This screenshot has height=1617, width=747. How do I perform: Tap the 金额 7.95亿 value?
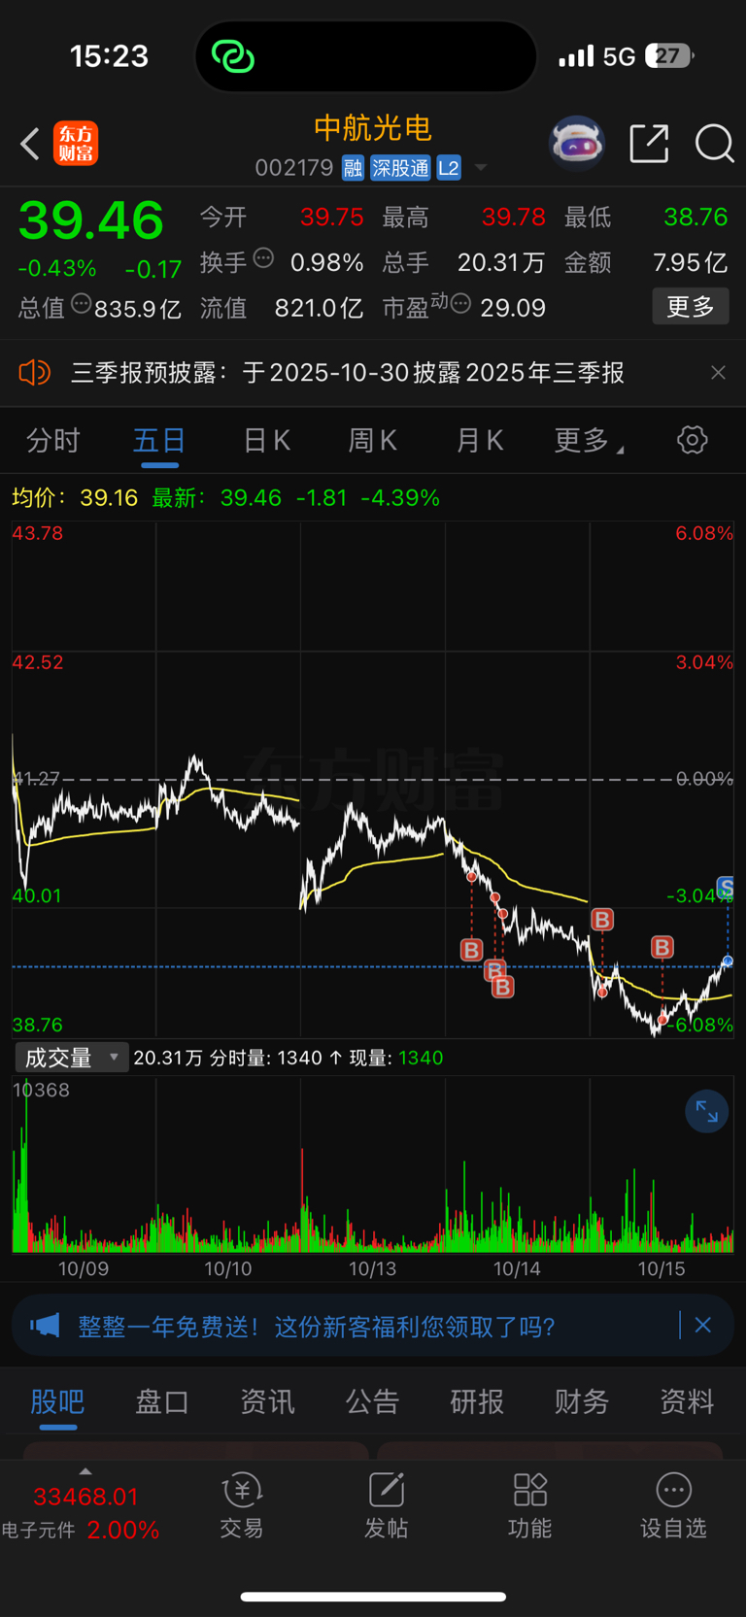point(690,262)
